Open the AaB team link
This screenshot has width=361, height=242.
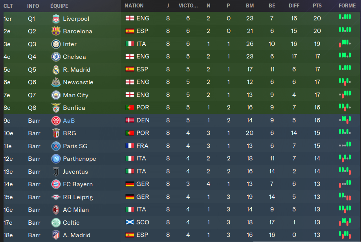tap(69, 120)
